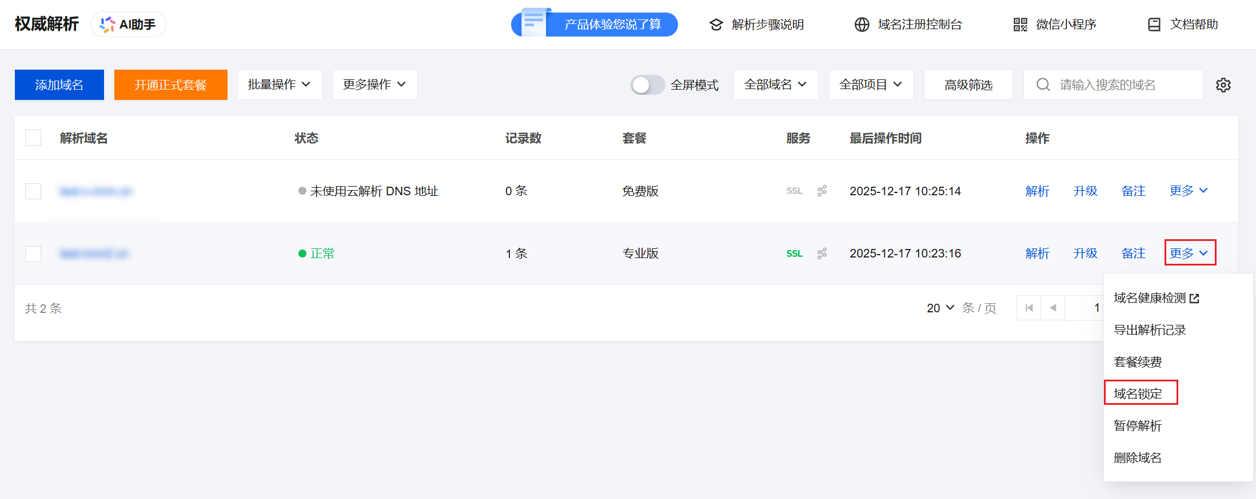Click the 记录数 column header
Image resolution: width=1256 pixels, height=499 pixels.
523,138
